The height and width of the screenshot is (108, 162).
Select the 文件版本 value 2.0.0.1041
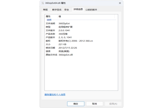(x=64, y=31)
